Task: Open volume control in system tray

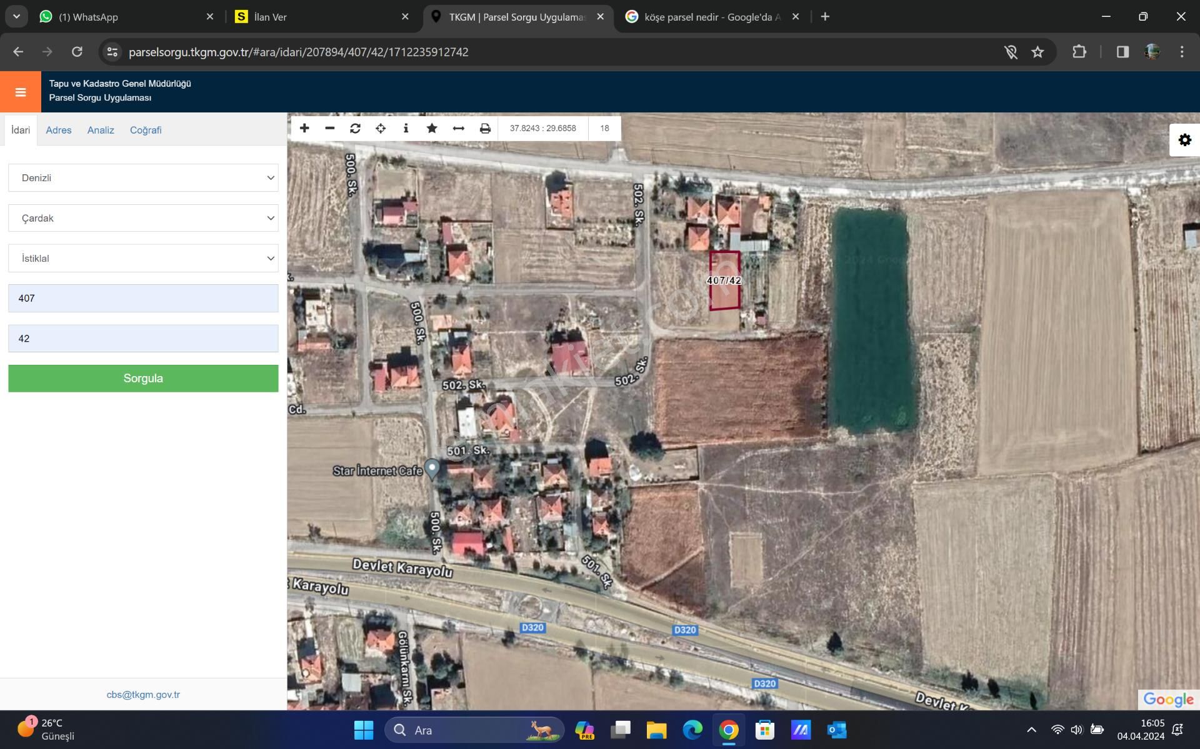Action: coord(1076,730)
